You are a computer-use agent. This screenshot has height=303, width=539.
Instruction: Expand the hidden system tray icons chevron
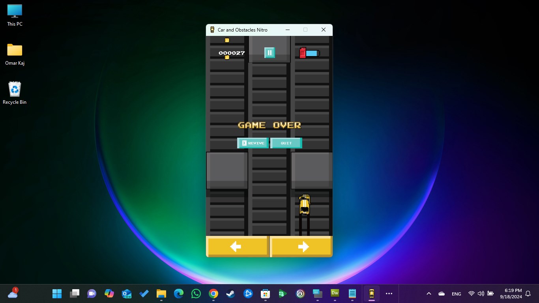tap(429, 294)
